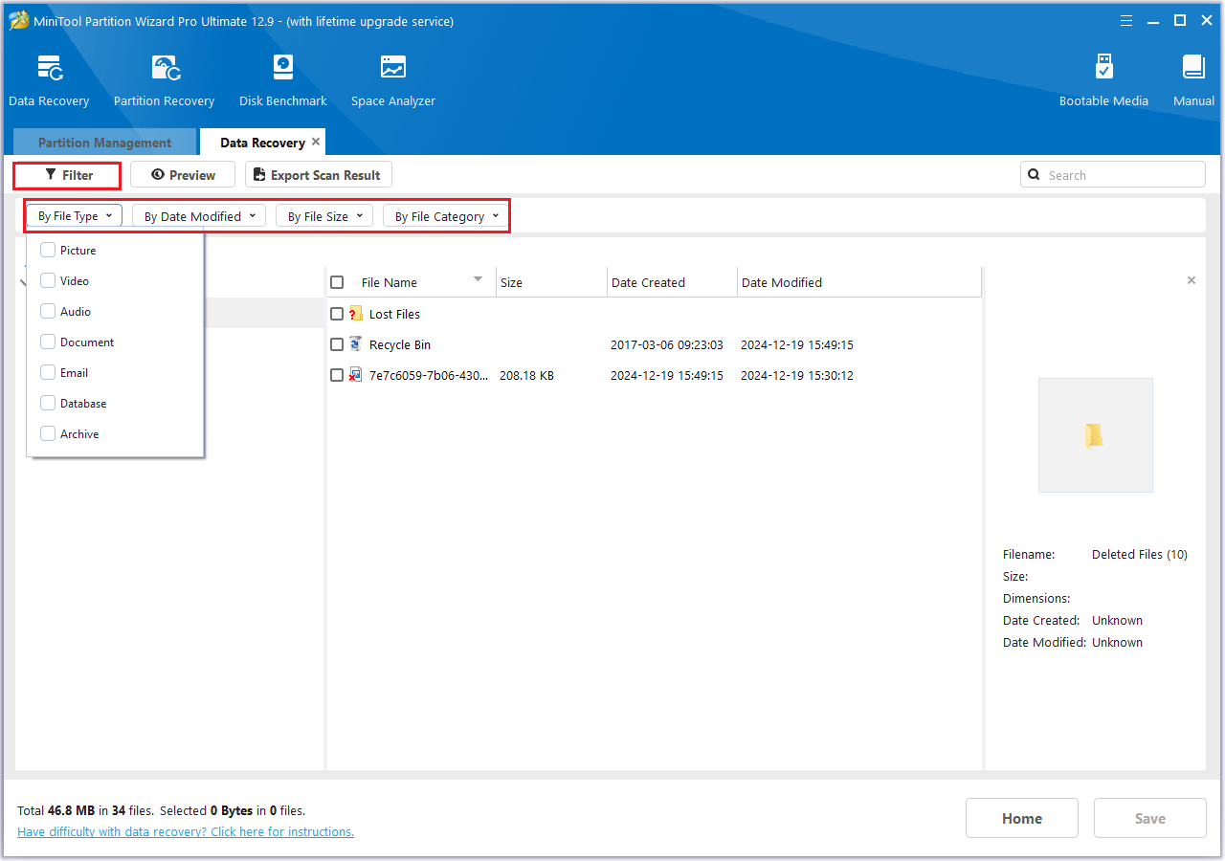This screenshot has height=861, width=1225.
Task: Enable the Audio file type filter
Action: pos(48,311)
